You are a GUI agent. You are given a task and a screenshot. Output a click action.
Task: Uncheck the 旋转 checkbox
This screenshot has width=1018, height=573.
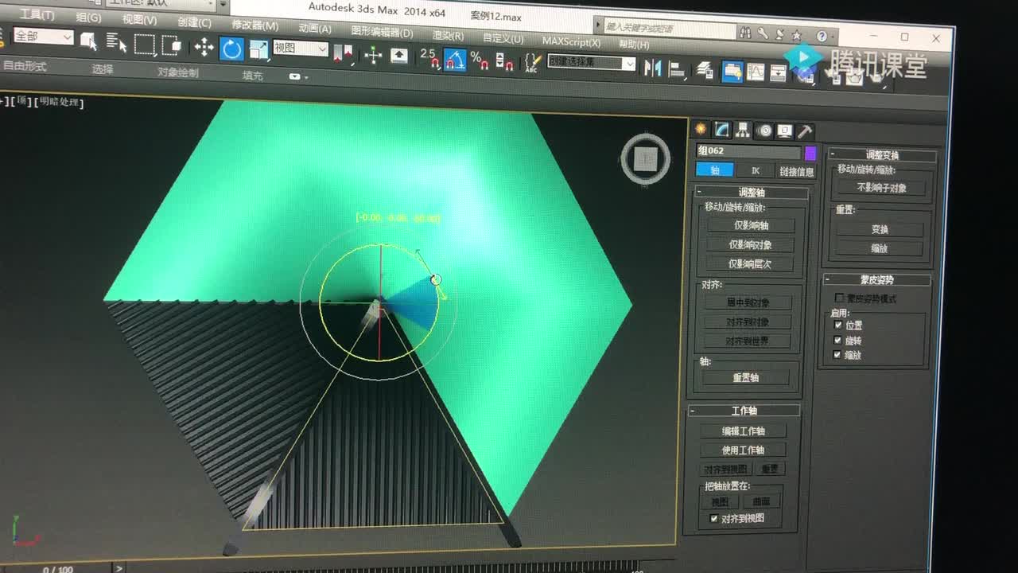pos(837,340)
